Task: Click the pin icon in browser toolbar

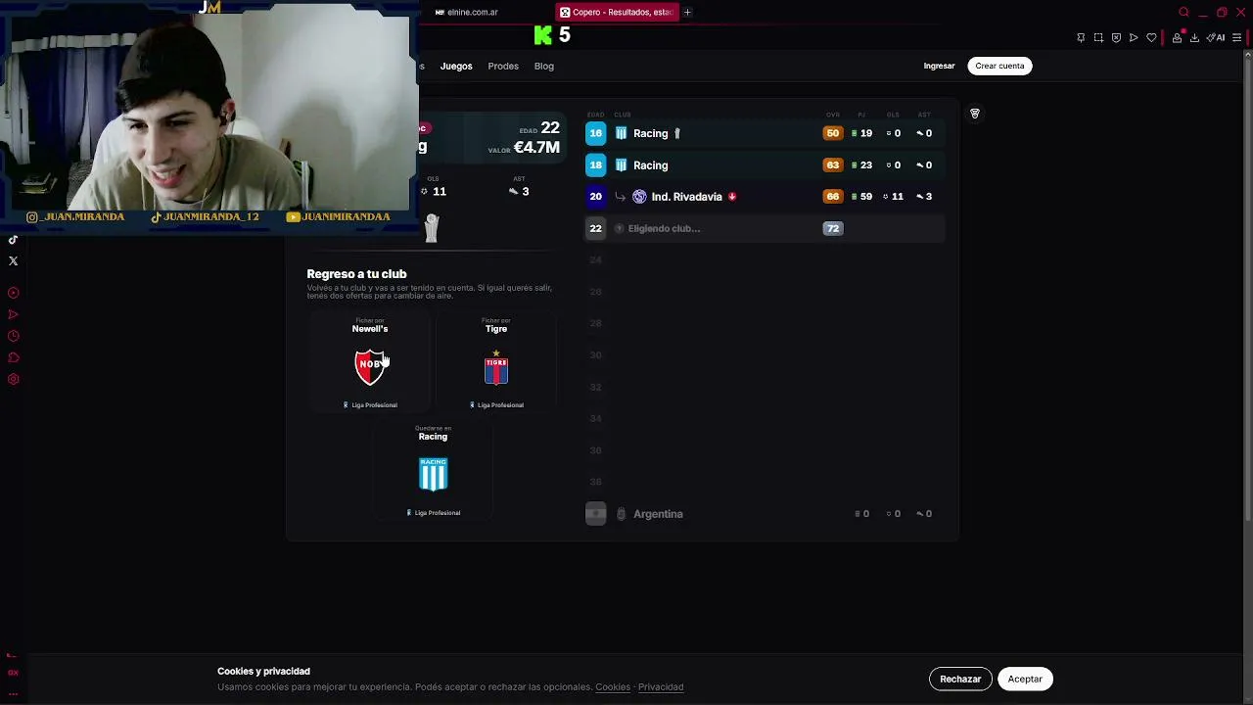Action: 1081,38
